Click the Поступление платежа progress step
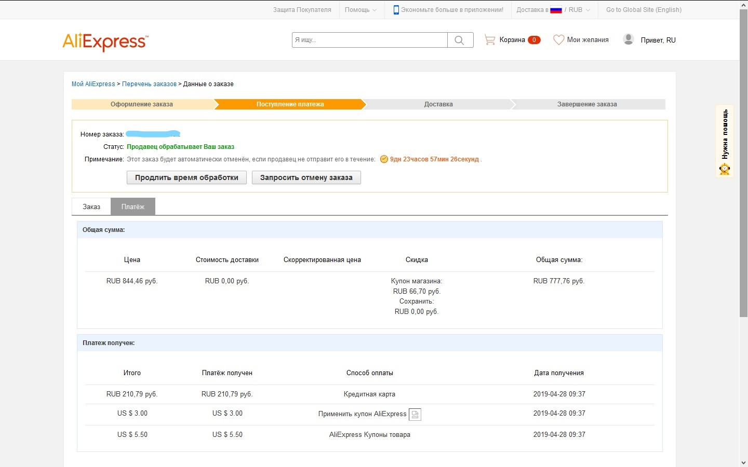748x467 pixels. (290, 104)
